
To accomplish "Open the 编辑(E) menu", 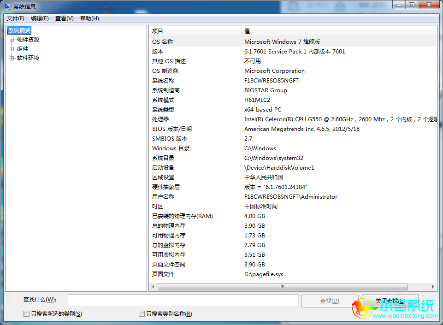I will pyautogui.click(x=40, y=18).
